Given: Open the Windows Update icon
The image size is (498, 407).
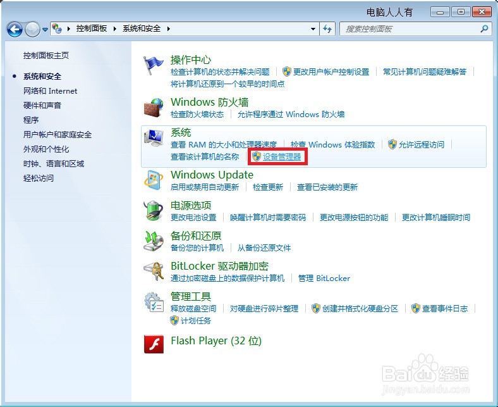Looking at the screenshot, I should (x=154, y=180).
